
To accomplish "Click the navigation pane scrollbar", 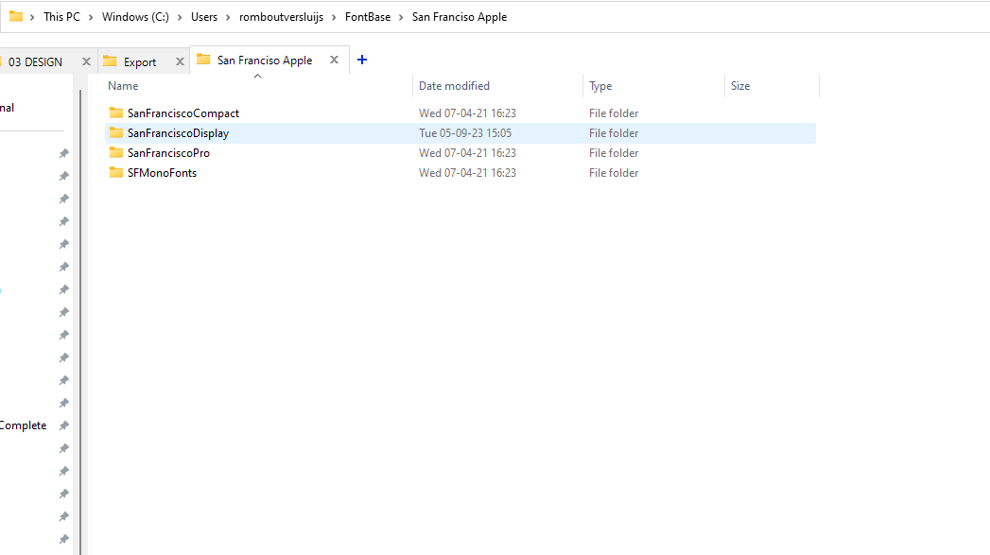I will coord(80,322).
